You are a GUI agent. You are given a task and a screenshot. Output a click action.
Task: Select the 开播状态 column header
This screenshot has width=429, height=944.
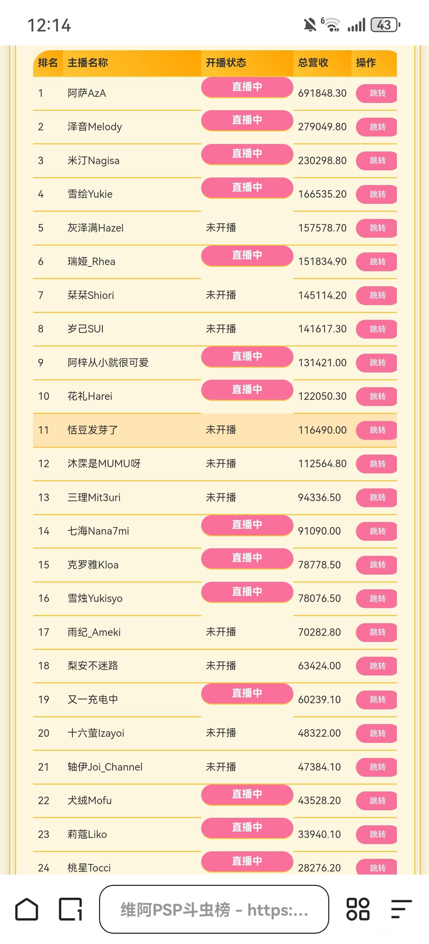226,63
